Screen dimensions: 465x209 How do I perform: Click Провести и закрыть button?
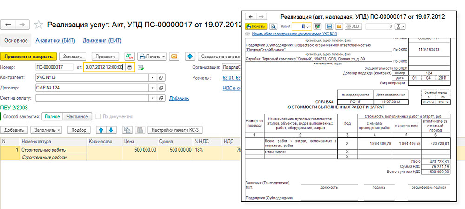click(28, 57)
